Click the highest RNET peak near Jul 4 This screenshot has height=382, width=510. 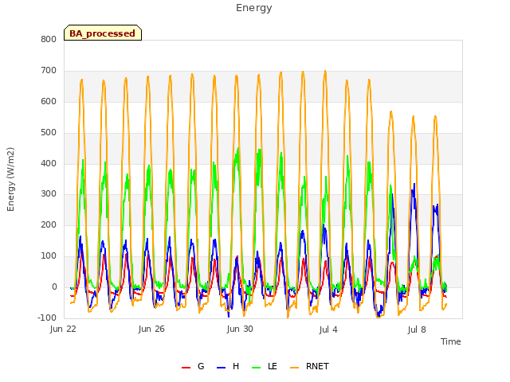[x=325, y=71]
